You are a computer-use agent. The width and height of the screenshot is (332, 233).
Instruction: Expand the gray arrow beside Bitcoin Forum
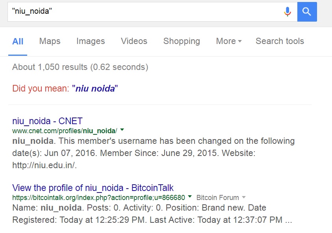[x=244, y=197]
